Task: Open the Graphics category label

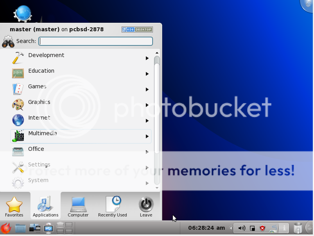Action: pos(39,102)
